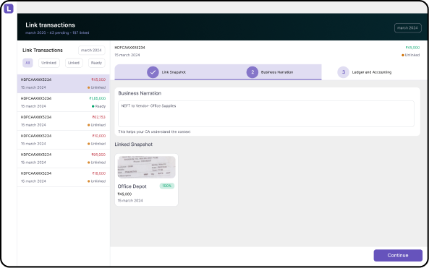Open the Office Depot receipt thumbnail

pyautogui.click(x=146, y=167)
